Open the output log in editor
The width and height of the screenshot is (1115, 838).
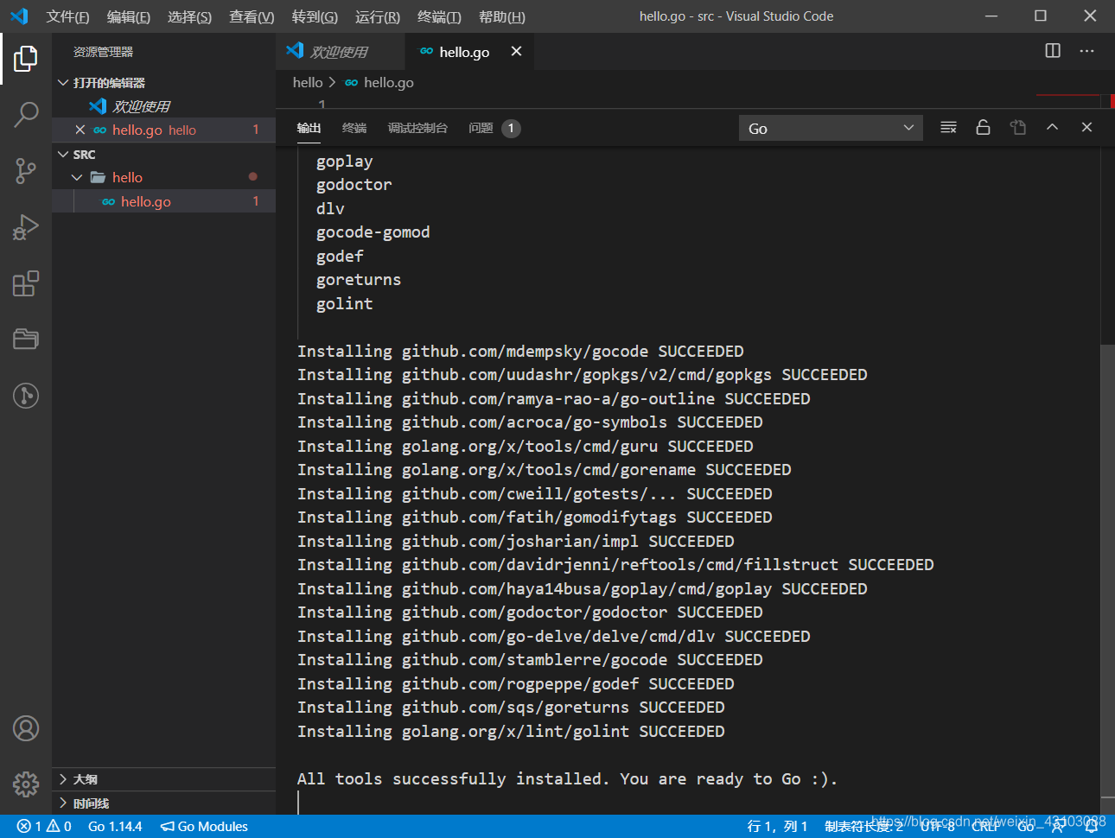tap(1017, 128)
